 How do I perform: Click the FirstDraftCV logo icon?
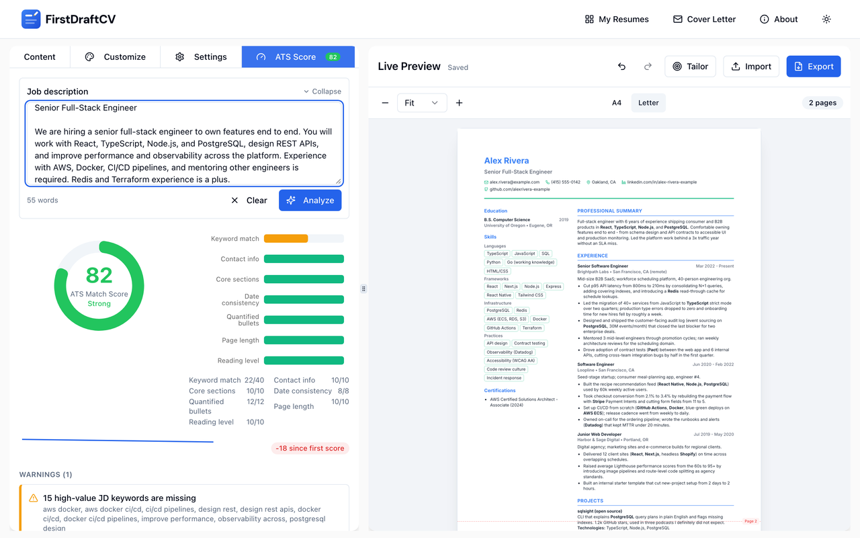31,20
